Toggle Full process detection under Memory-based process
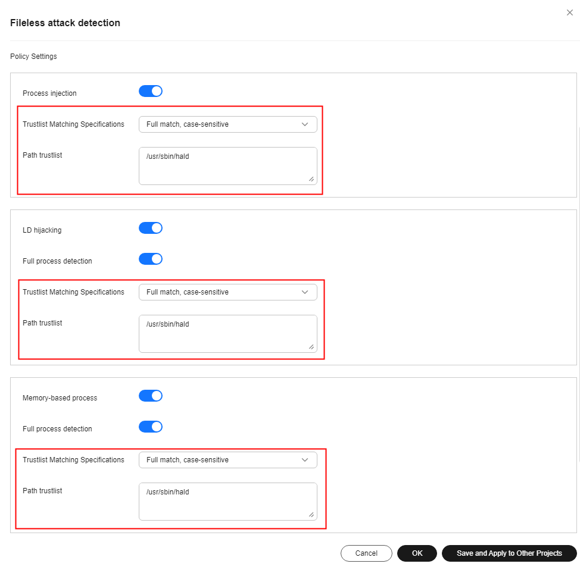This screenshot has width=580, height=573. point(151,427)
